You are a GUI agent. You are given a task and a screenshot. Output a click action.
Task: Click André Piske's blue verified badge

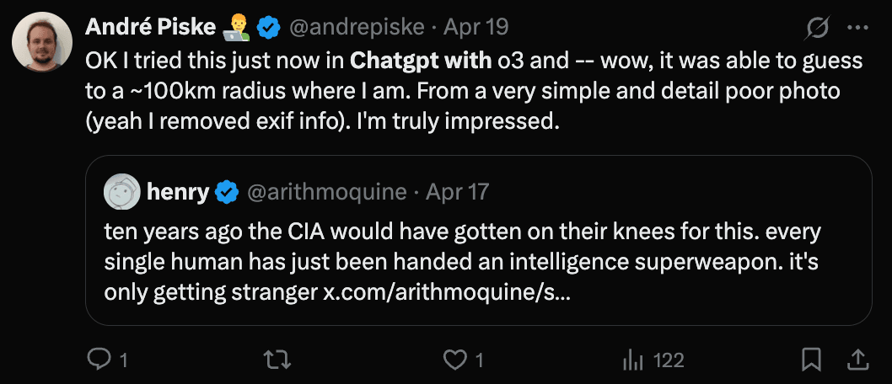[269, 28]
